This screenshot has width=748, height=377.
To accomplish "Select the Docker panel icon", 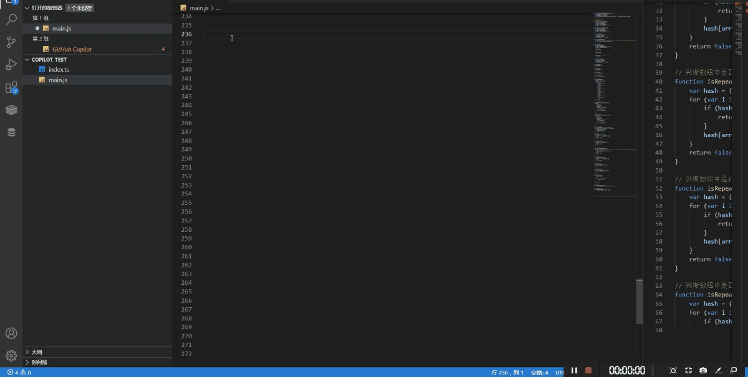I will 11,110.
